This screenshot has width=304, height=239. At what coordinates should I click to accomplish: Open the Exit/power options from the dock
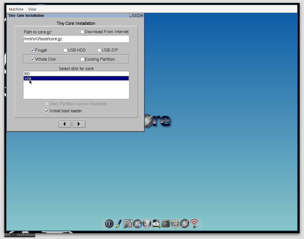[x=109, y=224]
